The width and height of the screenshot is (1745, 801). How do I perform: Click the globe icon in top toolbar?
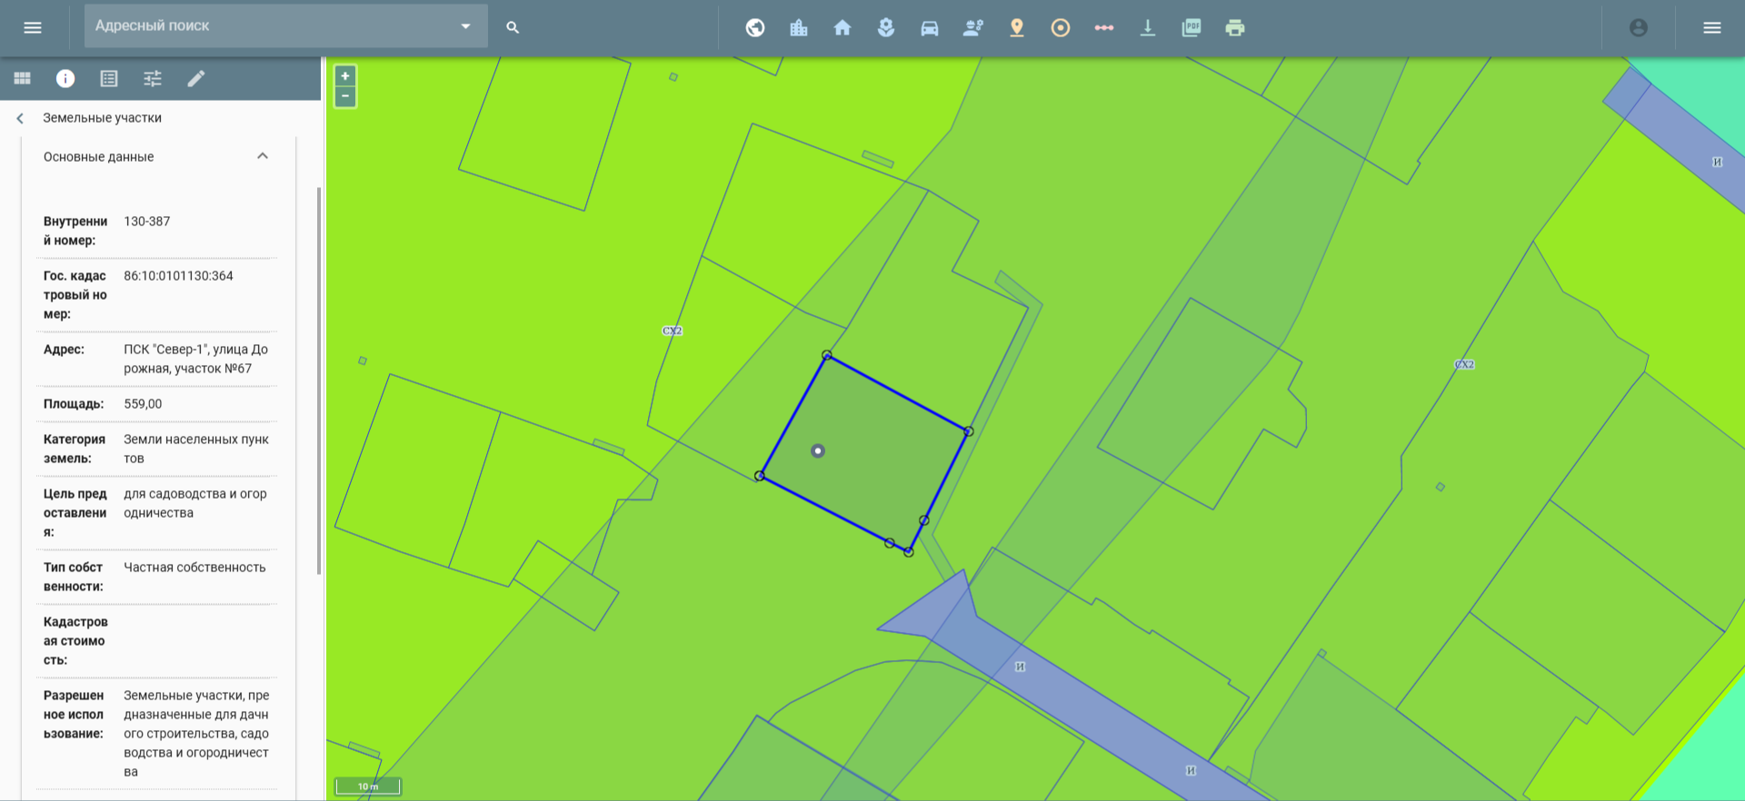pos(755,27)
